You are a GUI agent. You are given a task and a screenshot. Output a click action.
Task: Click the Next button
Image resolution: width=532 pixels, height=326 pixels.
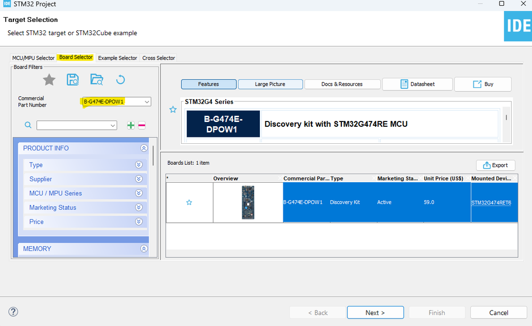click(375, 313)
